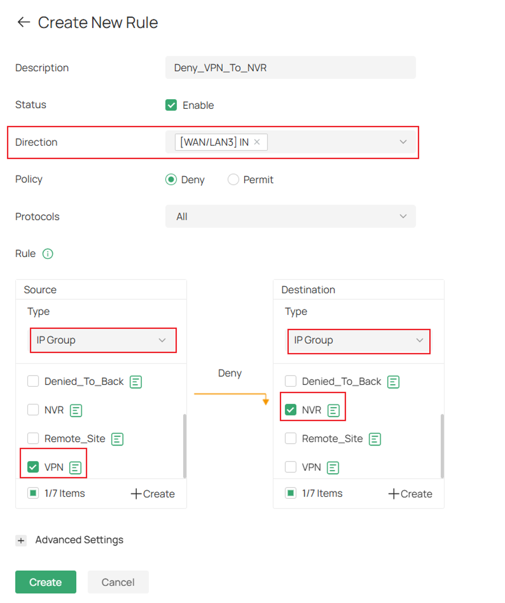The width and height of the screenshot is (505, 603).
Task: Expand Advanced Settings with the plus icon
Action: tap(21, 540)
